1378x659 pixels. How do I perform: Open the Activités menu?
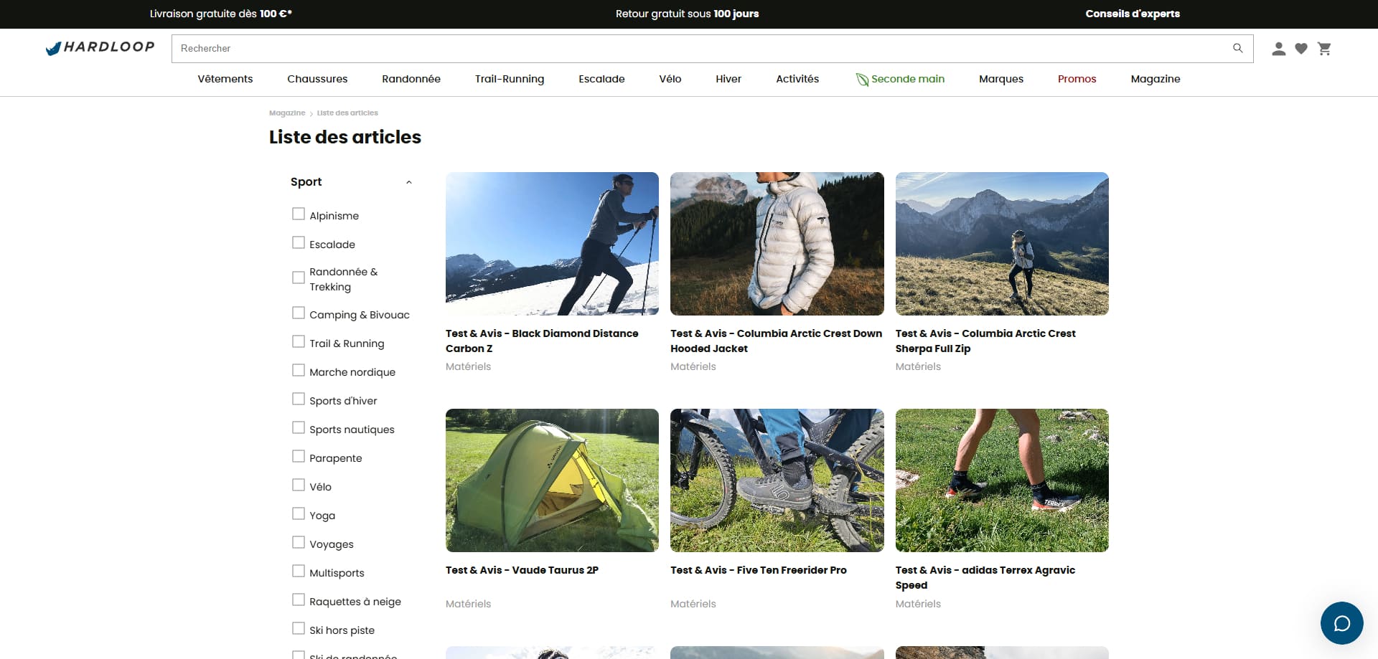click(797, 79)
